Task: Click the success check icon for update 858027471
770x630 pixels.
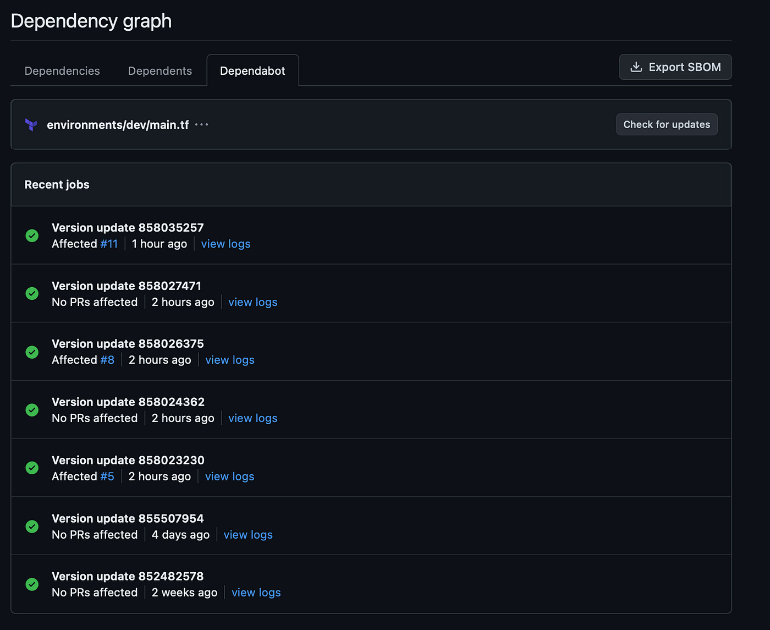Action: point(32,293)
